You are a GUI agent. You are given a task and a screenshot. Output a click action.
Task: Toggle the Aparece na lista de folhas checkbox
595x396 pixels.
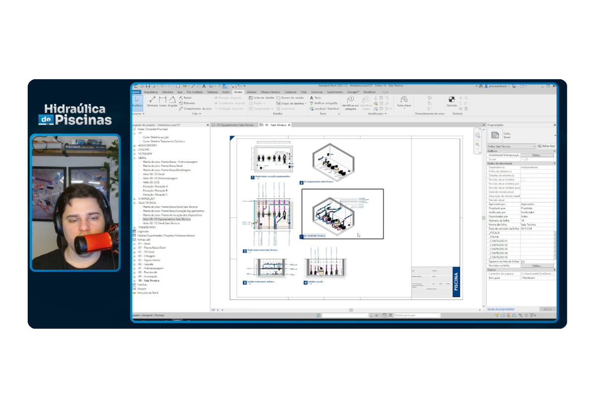coord(523,262)
